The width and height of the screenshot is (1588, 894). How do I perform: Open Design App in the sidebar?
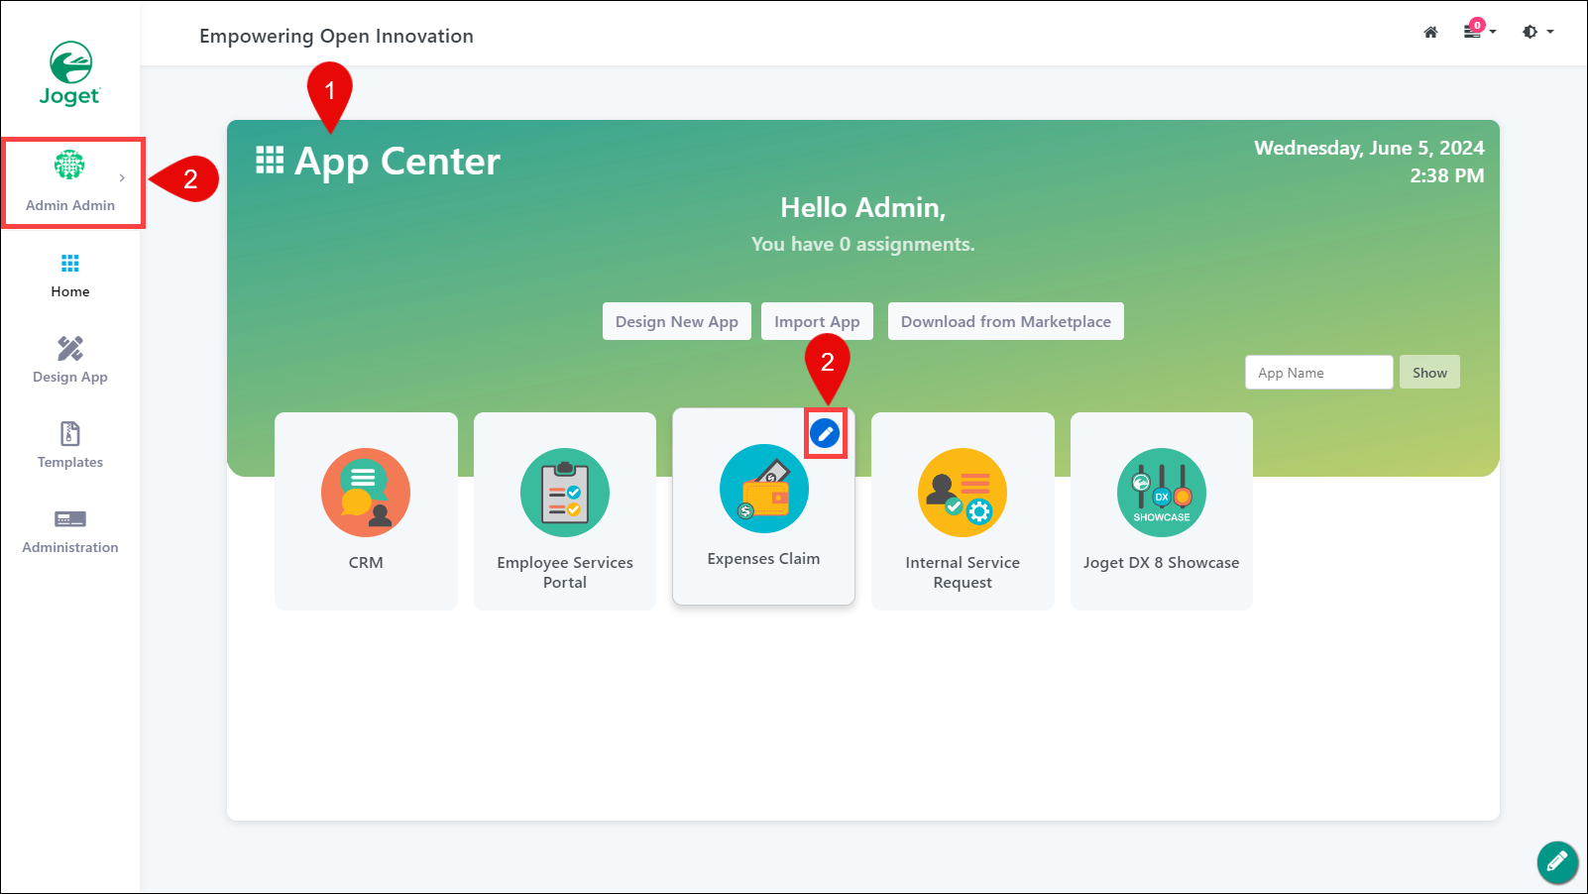(70, 361)
